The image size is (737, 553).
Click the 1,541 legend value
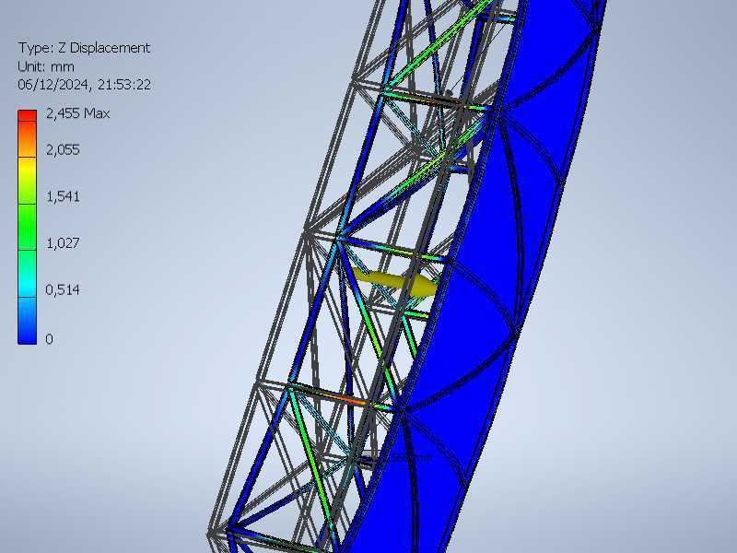63,196
